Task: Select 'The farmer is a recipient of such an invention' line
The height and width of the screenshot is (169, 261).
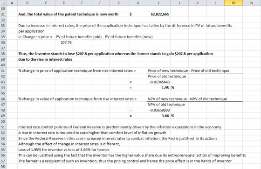Action: click(125, 161)
